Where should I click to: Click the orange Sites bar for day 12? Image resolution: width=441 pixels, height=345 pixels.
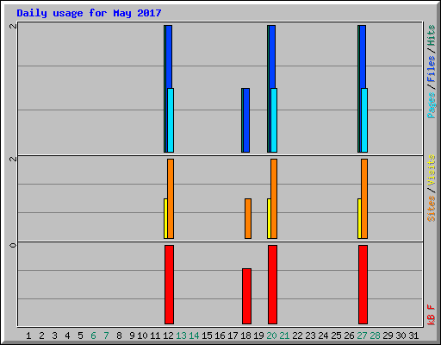pos(171,198)
